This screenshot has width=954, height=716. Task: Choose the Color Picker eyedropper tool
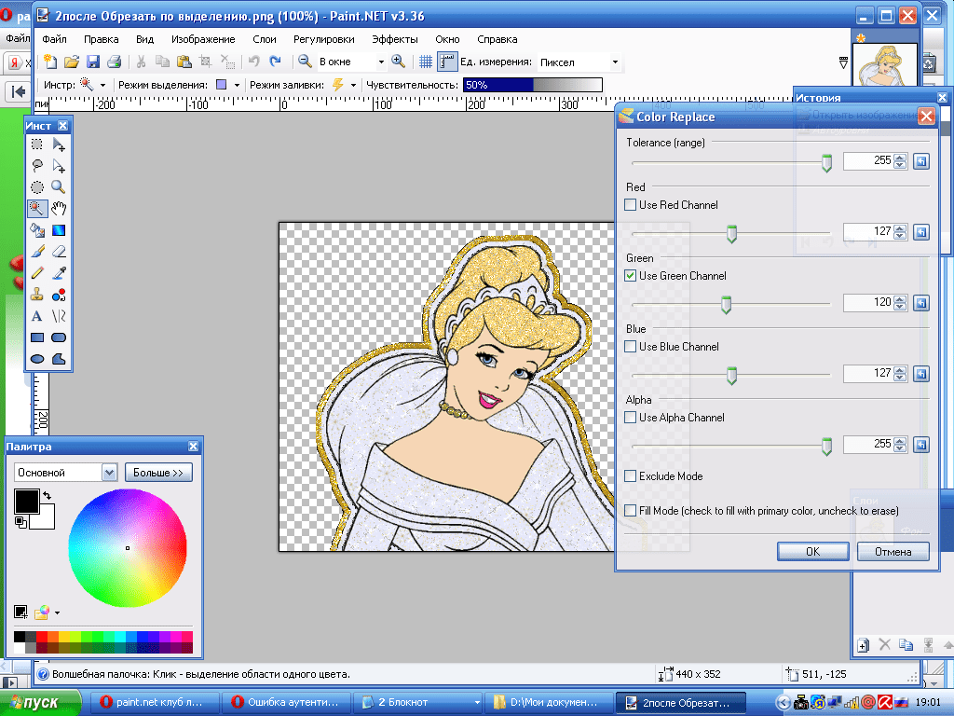(x=59, y=273)
